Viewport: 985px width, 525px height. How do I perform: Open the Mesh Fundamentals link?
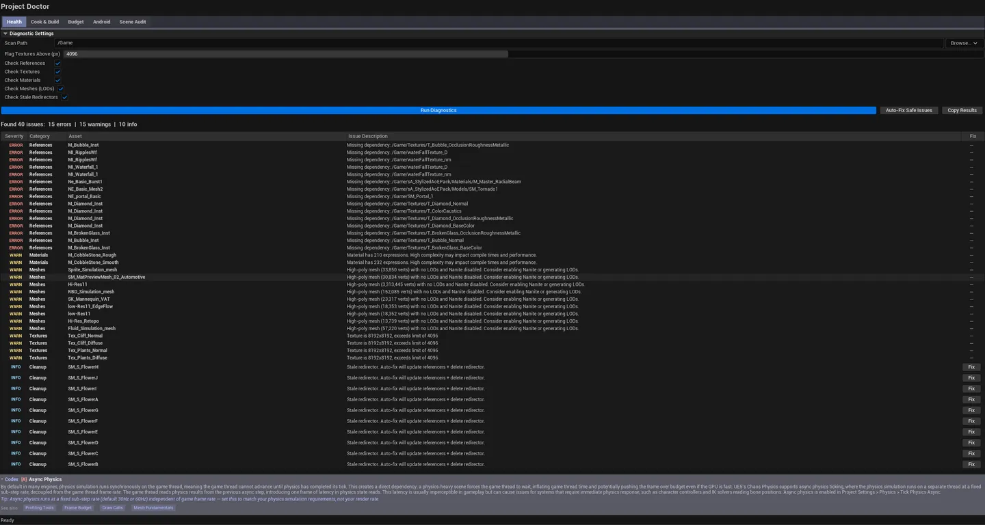tap(153, 508)
